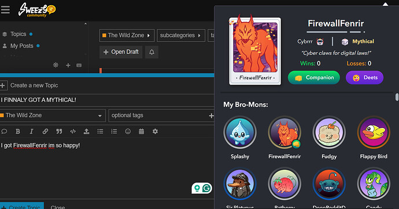Toggle the numbered list formatting
This screenshot has height=209, width=399.
[x=114, y=131]
